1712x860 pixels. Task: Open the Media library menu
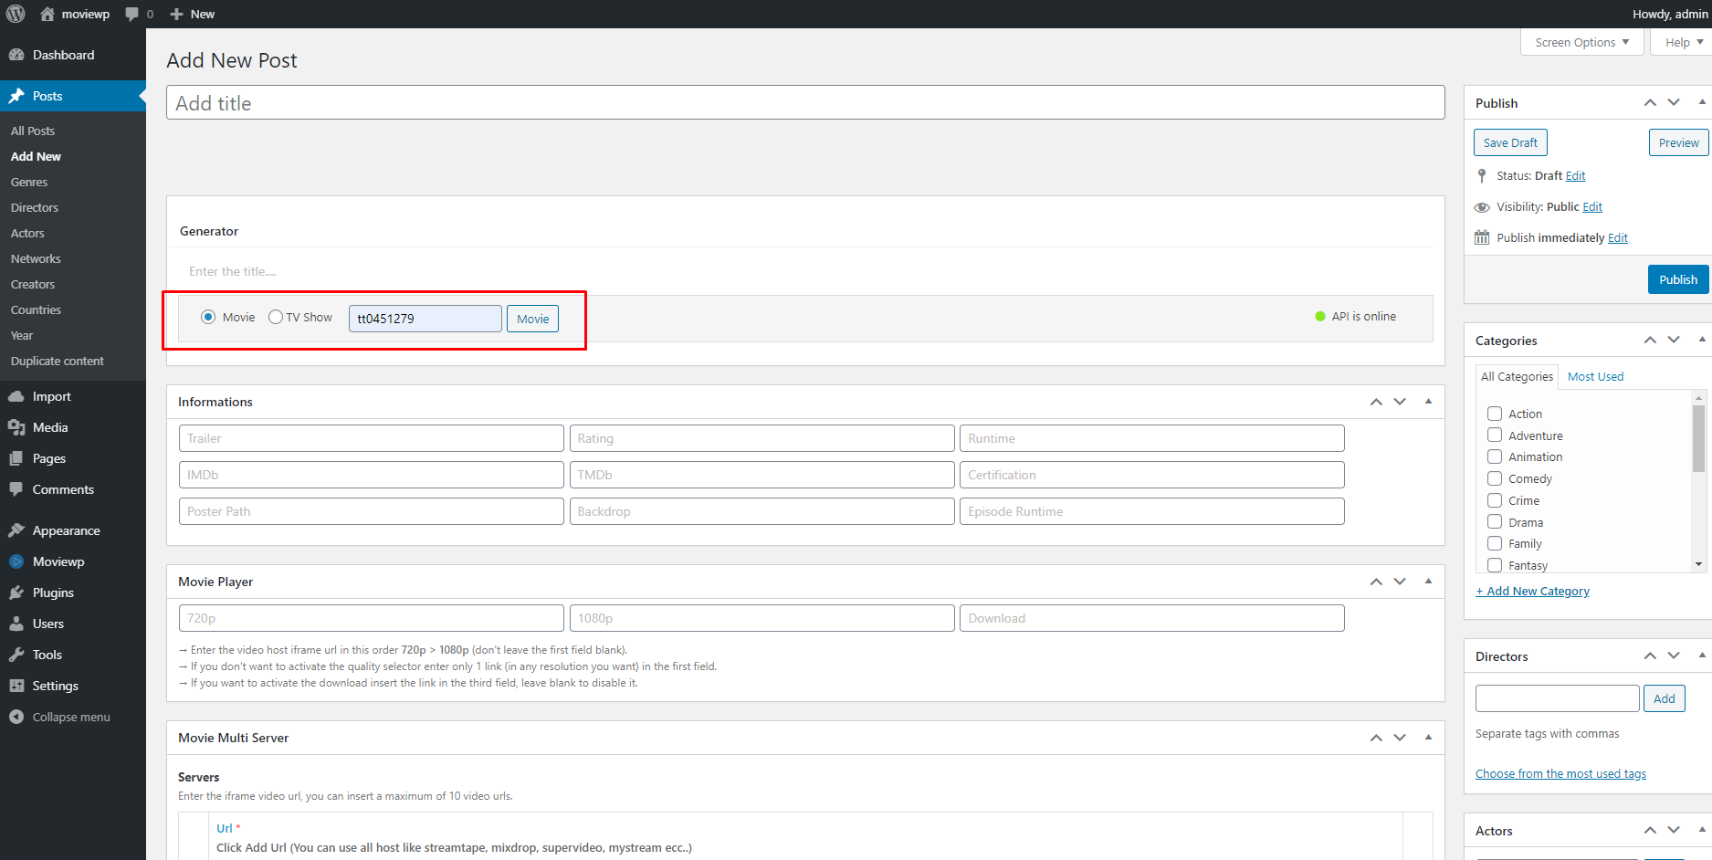click(x=50, y=427)
